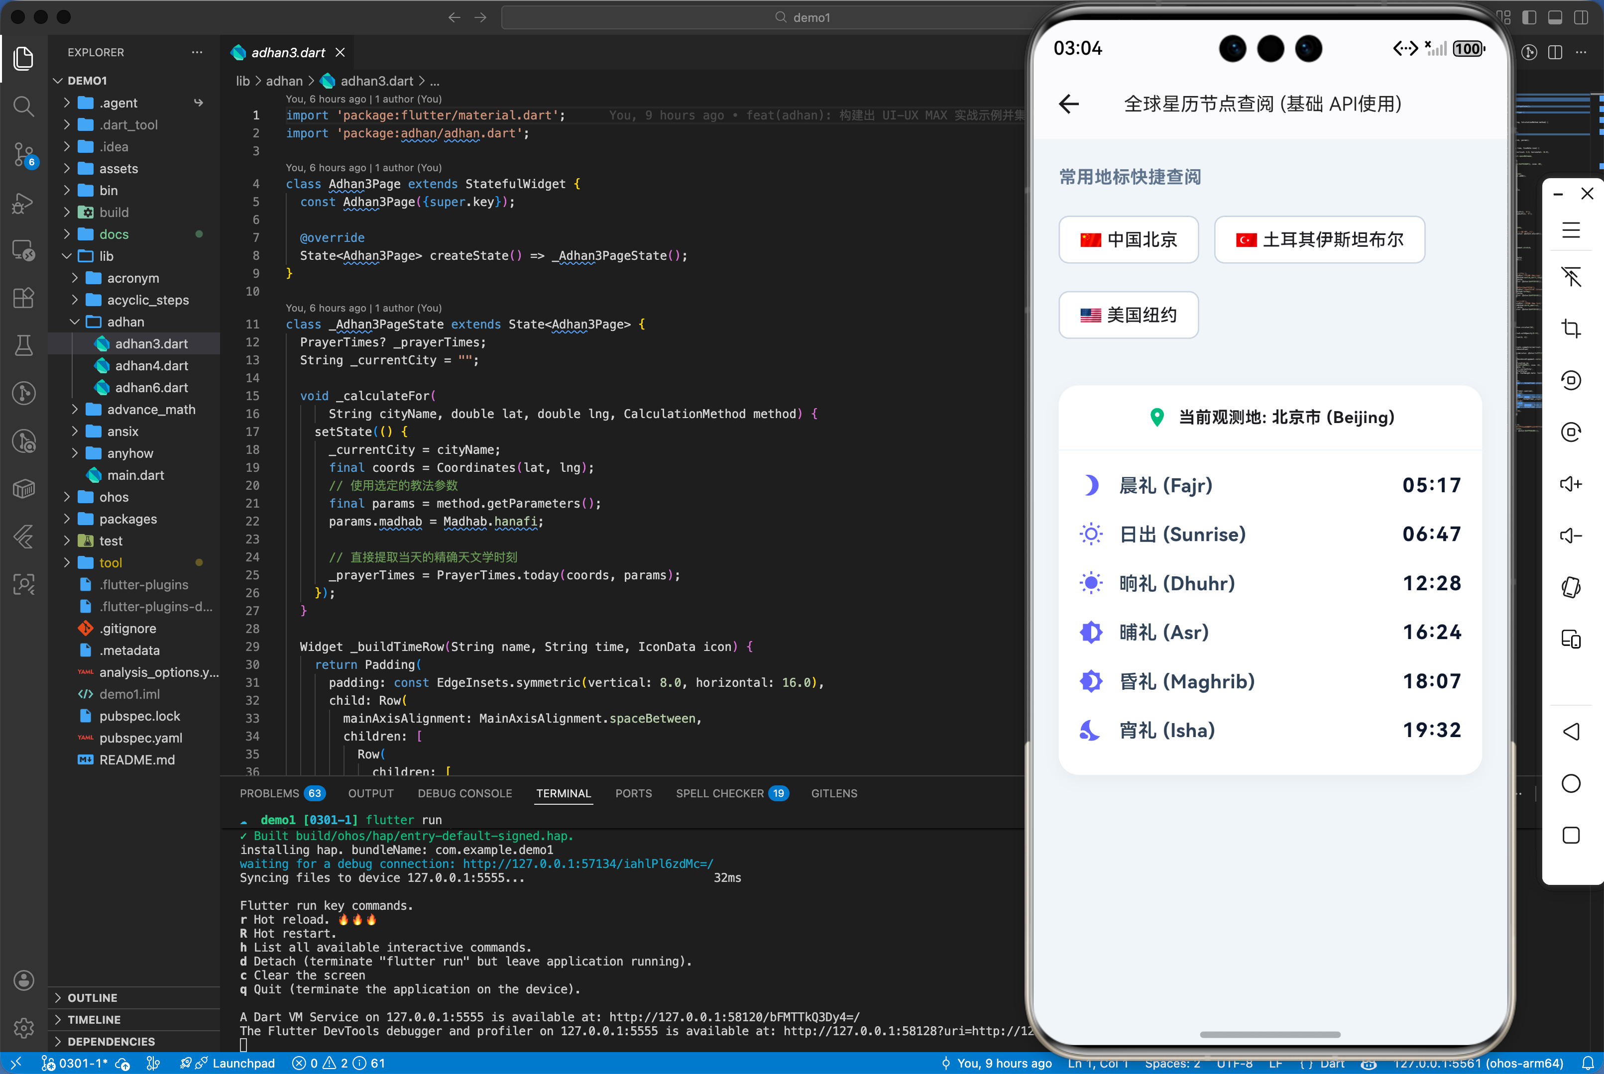Click emulator volume up icon
1604x1074 pixels.
tap(1571, 484)
